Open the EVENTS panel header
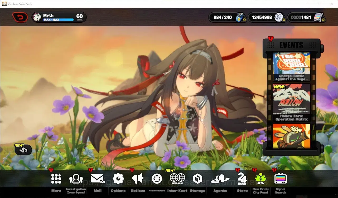 tap(292, 45)
